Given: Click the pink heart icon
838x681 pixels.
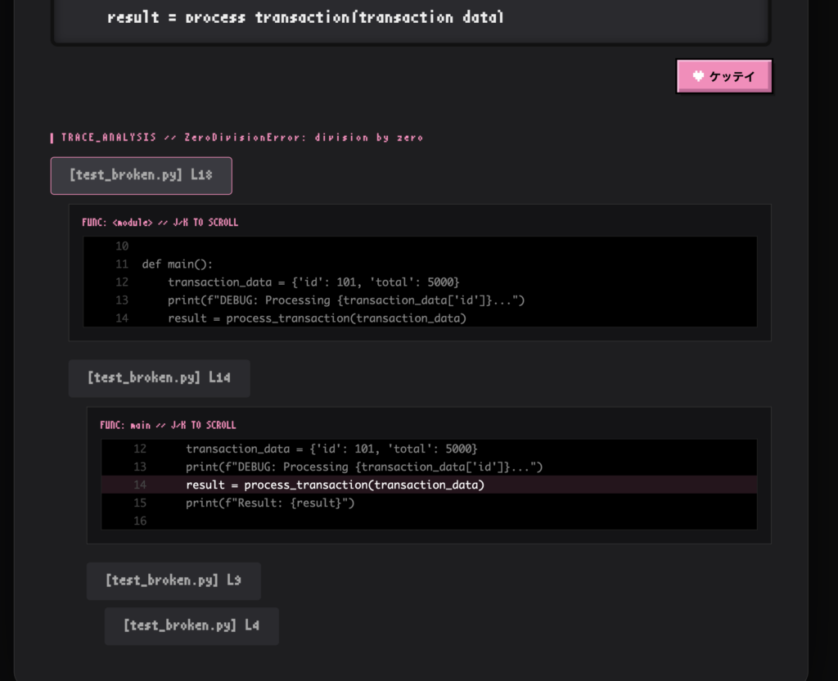Looking at the screenshot, I should 698,76.
